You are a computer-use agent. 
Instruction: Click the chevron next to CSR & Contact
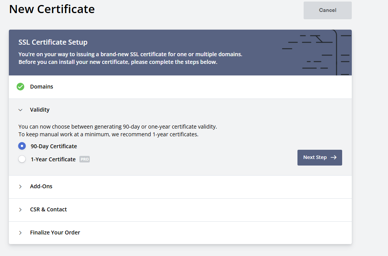tap(20, 209)
